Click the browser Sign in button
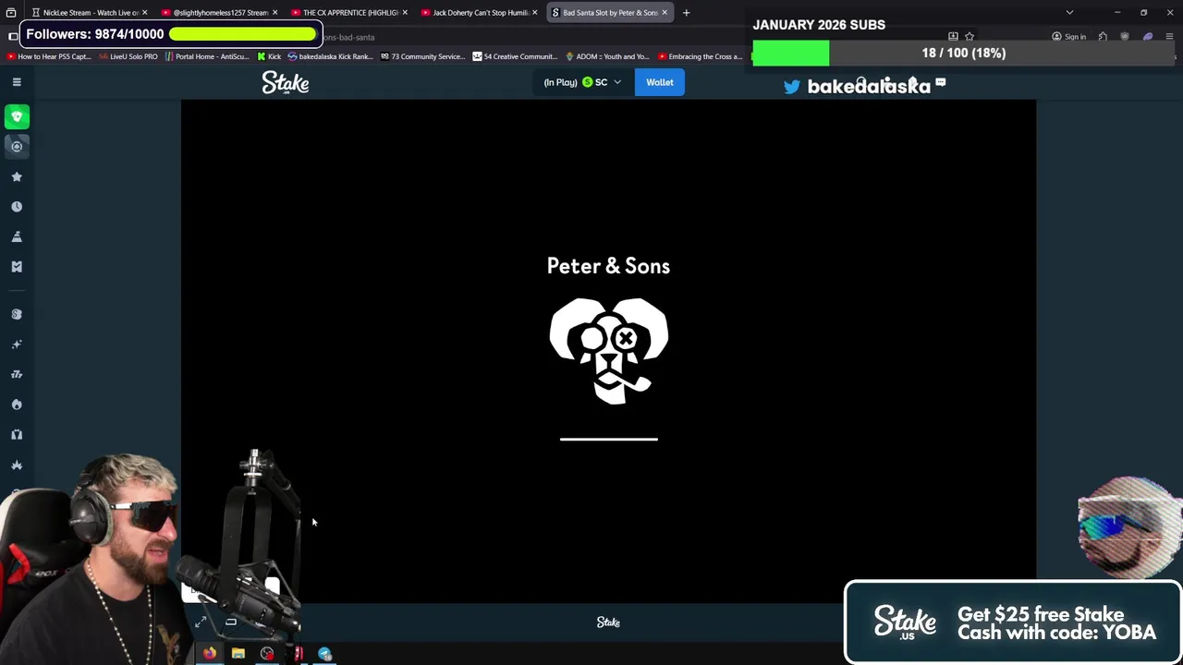This screenshot has width=1183, height=665. pos(1068,37)
